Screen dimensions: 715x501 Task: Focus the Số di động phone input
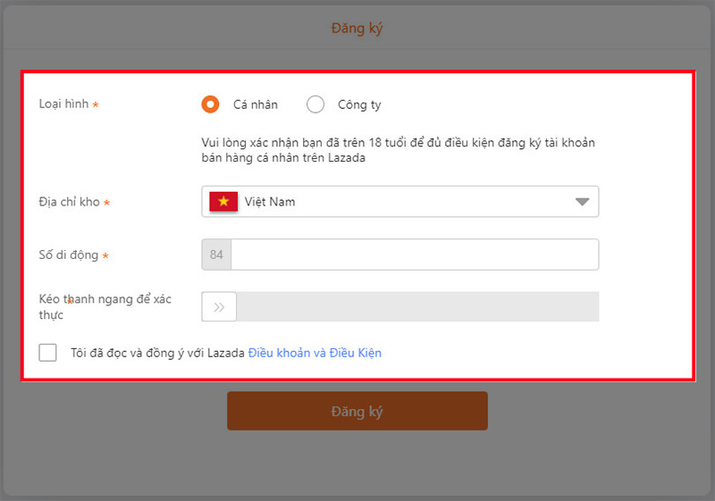tap(415, 255)
